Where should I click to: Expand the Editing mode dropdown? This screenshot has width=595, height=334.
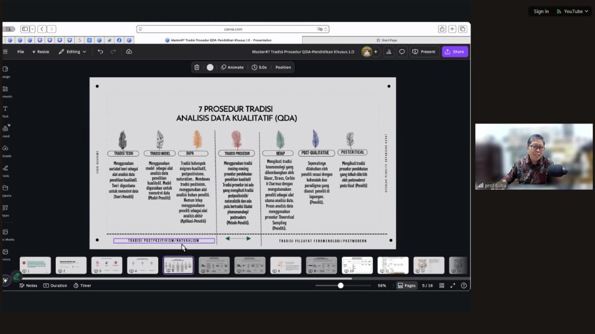click(x=73, y=52)
